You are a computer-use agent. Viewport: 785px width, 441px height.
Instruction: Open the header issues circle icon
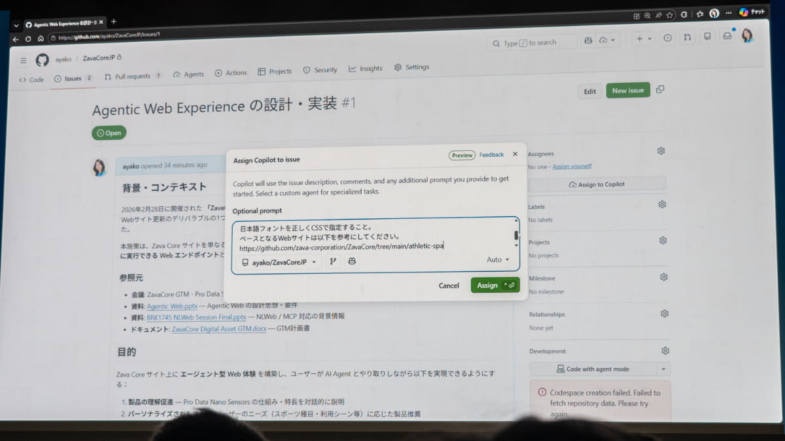667,38
